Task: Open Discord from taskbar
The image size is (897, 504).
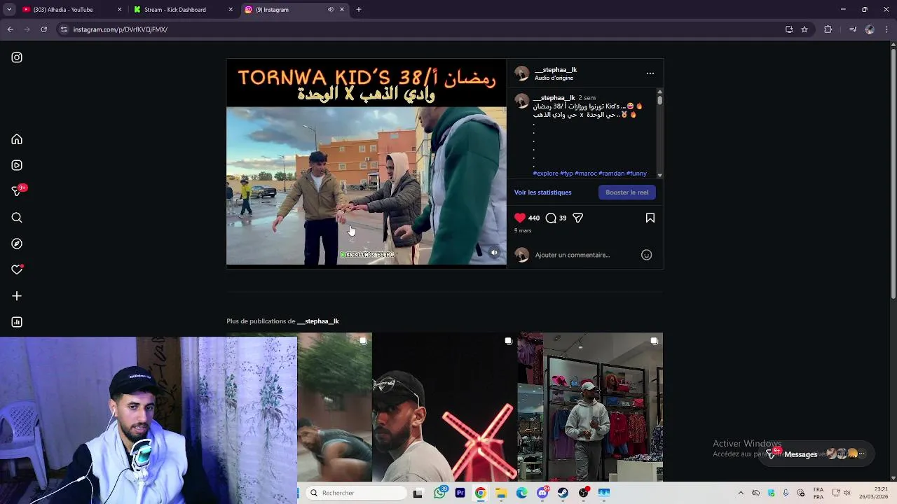Action: pos(542,493)
